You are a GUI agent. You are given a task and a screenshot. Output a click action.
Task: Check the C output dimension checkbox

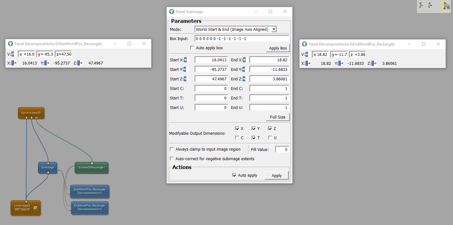[x=237, y=138]
